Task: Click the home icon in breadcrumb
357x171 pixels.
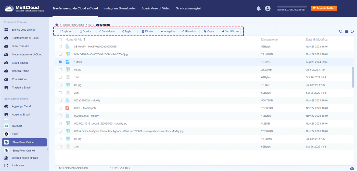Action: (57, 25)
